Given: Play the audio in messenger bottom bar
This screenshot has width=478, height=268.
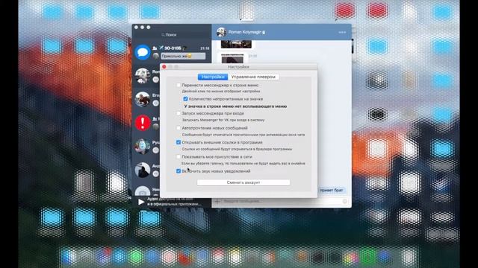Looking at the screenshot, I should point(141,202).
